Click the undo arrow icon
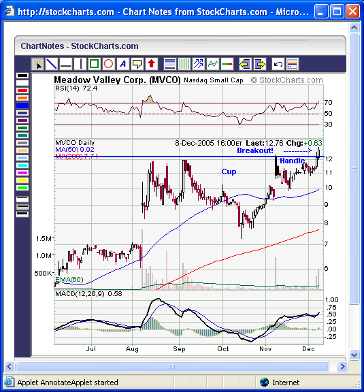The image size is (364, 392). coord(278,64)
